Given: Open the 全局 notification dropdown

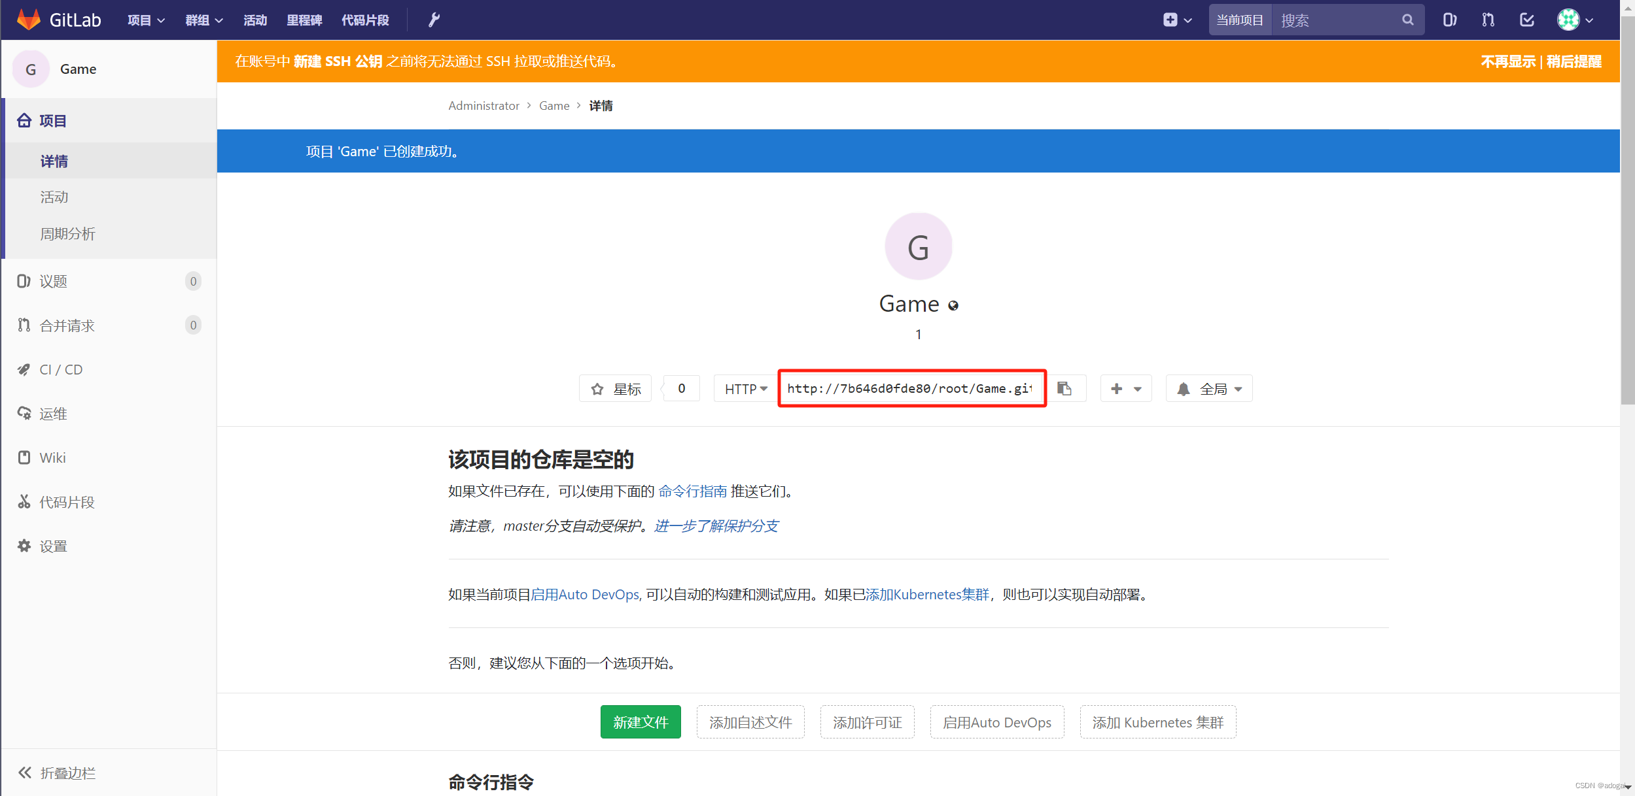Looking at the screenshot, I should (1209, 390).
